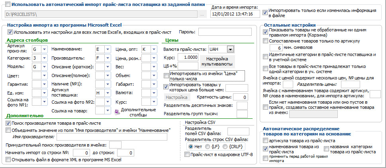Open the Валюта прайс-листа UAH dropdown

tap(230, 49)
